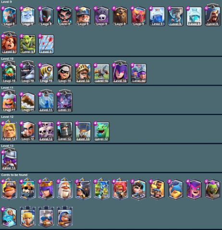Click the Lava Hound Level 9 card
The image size is (222, 230).
coord(120,16)
